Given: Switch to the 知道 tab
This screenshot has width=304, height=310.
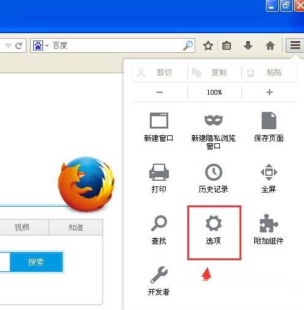Looking at the screenshot, I should pos(76,227).
